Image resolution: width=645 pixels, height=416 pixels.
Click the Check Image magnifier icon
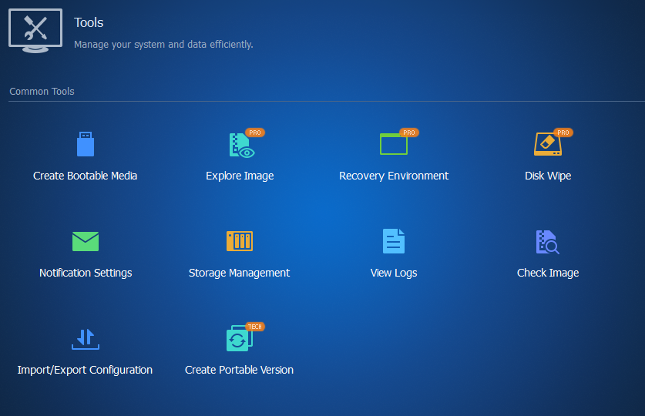click(x=547, y=242)
